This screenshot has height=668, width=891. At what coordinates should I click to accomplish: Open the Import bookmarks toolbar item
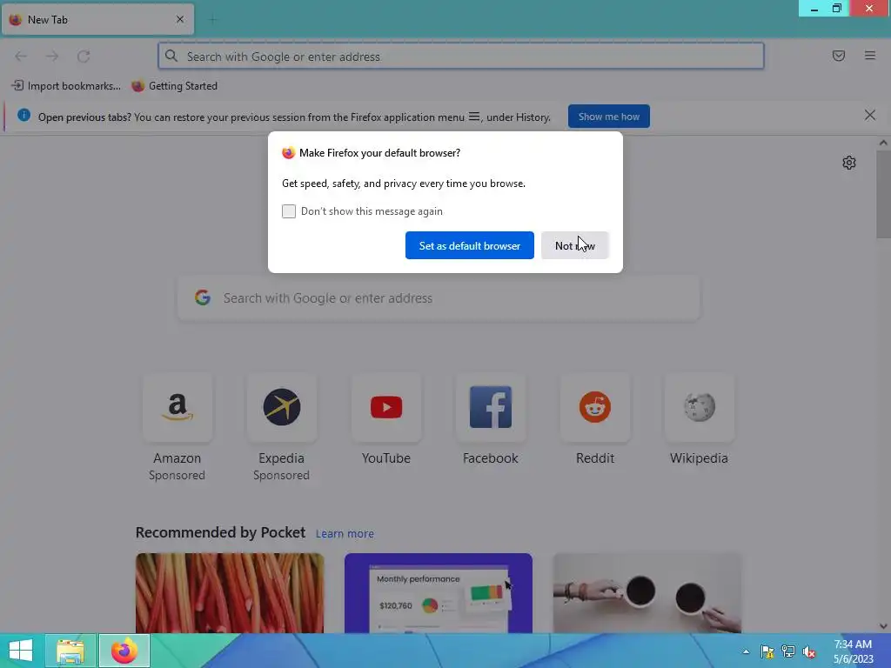66,86
